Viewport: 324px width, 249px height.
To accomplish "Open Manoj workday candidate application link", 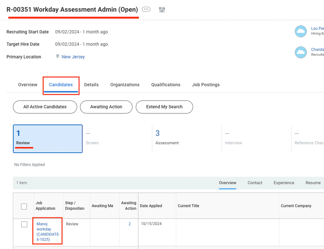I will pyautogui.click(x=48, y=231).
